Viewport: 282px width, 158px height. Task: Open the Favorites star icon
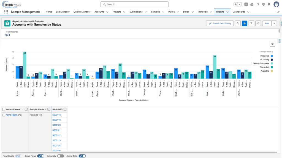[x=236, y=4]
